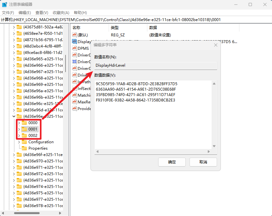Expand the 0000 subkey
Image resolution: width=272 pixels, height=216 pixels.
(x=19, y=123)
